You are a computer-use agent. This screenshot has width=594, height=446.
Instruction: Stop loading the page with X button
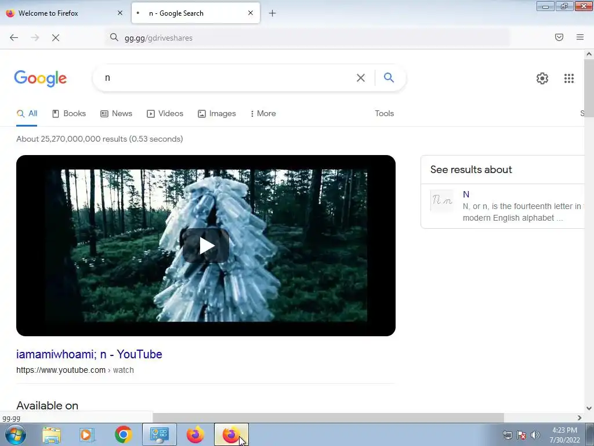tap(56, 38)
